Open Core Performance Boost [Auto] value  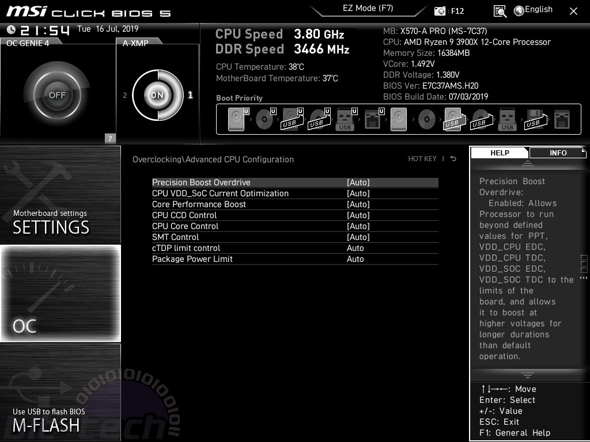(358, 204)
